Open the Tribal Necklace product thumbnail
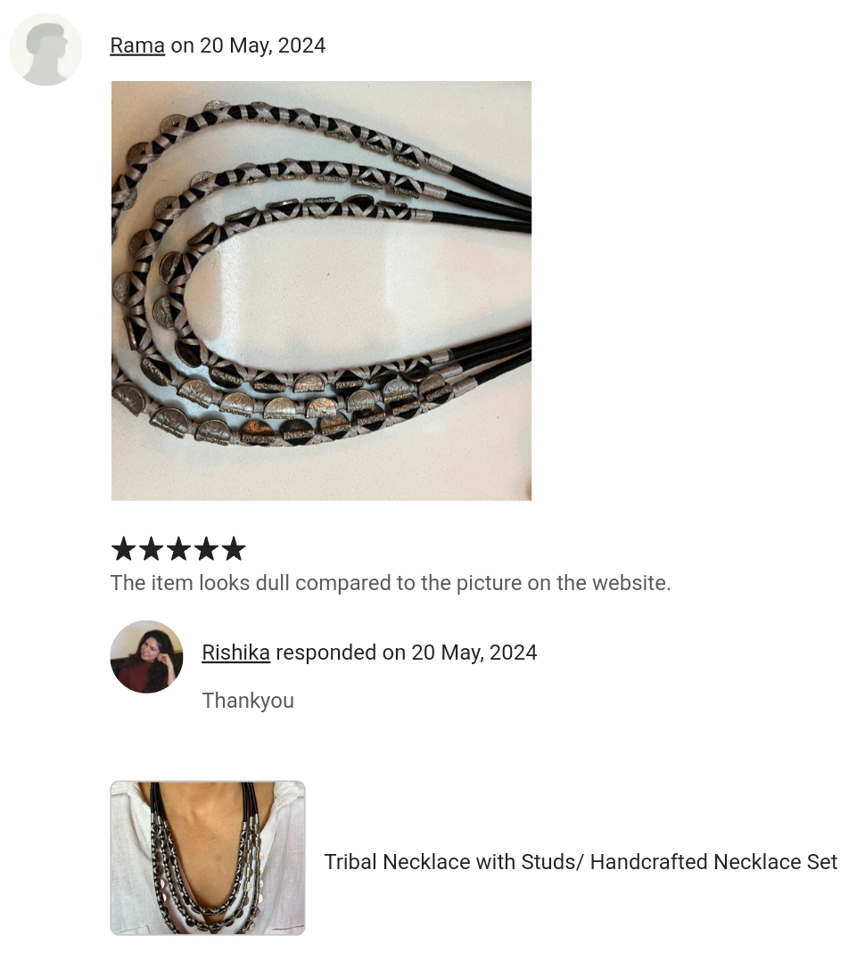The height and width of the screenshot is (969, 865). click(x=208, y=858)
